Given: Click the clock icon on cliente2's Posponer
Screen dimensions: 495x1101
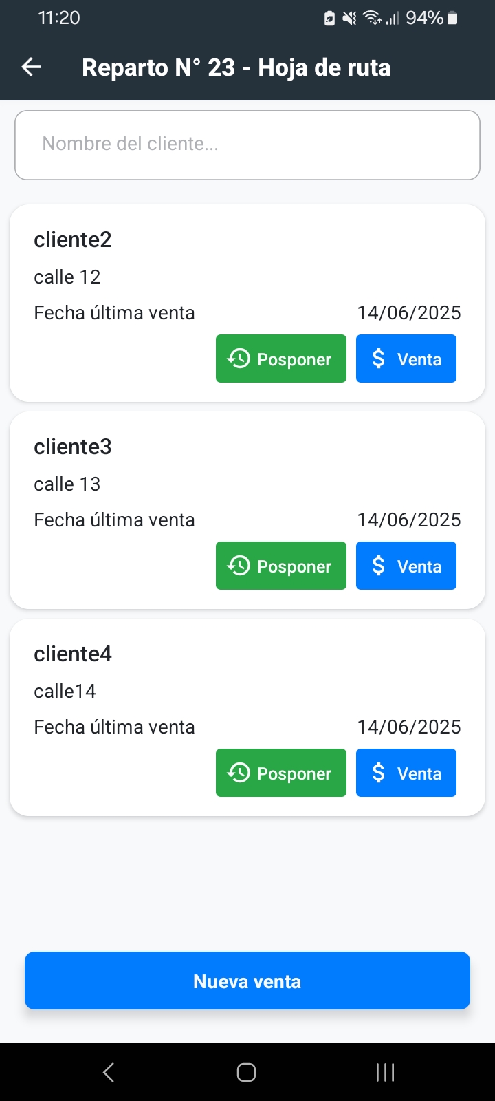Looking at the screenshot, I should (x=239, y=359).
